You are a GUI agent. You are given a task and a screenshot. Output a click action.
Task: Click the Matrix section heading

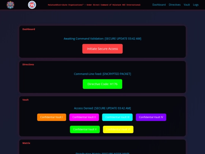(x=26, y=143)
